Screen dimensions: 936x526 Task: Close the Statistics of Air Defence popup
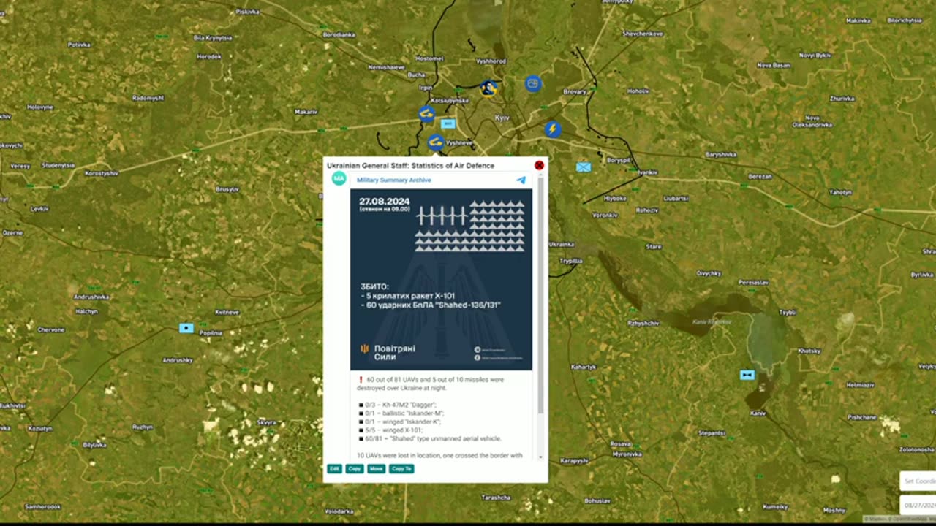click(539, 166)
